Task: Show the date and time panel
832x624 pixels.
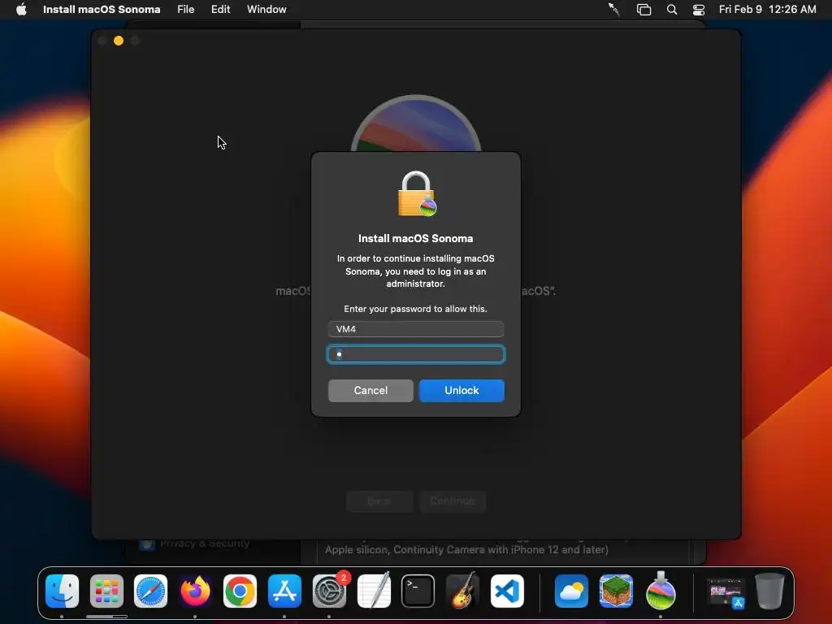Action: pyautogui.click(x=767, y=10)
